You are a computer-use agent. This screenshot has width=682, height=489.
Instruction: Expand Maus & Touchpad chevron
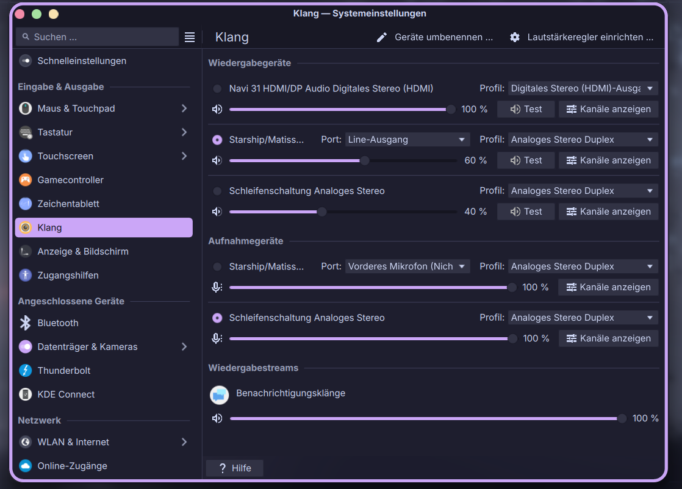(x=184, y=109)
